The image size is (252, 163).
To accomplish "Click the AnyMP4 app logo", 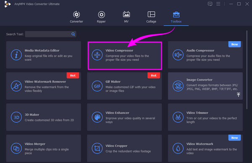I will (7, 4).
